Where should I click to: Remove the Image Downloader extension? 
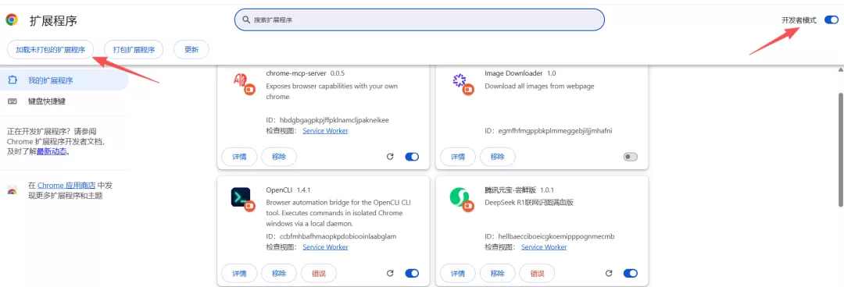497,157
